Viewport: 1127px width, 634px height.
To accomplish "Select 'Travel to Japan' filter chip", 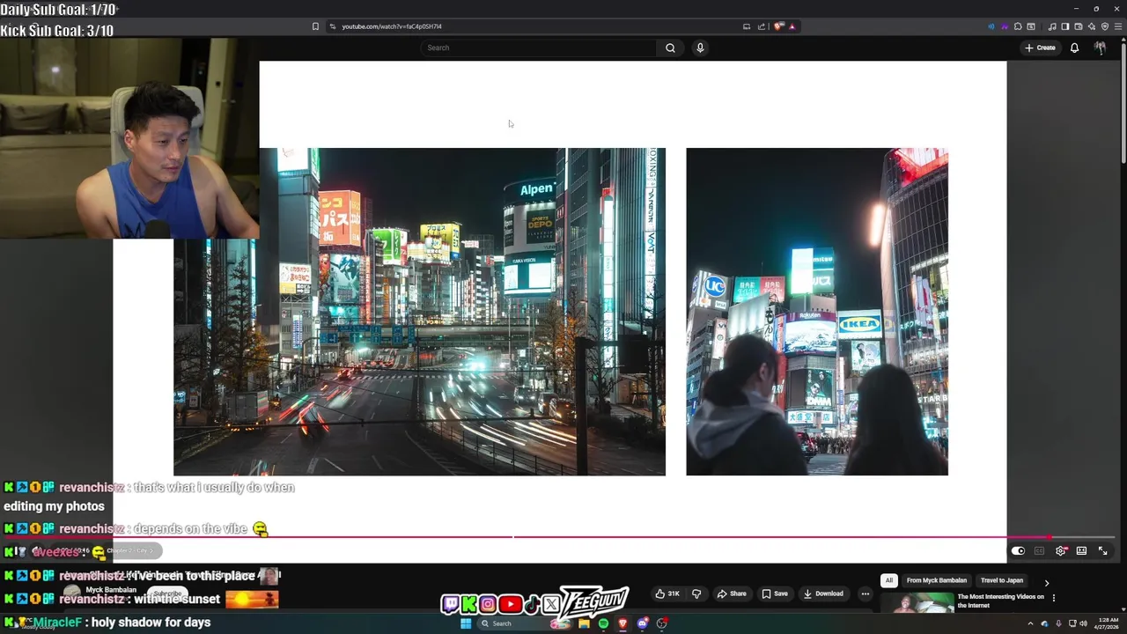I will pyautogui.click(x=1002, y=580).
